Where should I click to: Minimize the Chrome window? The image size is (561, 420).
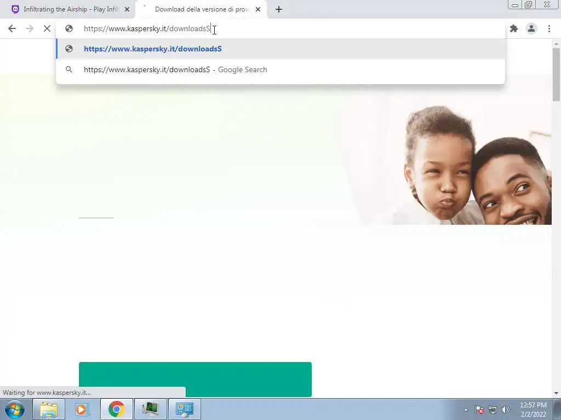(515, 4)
